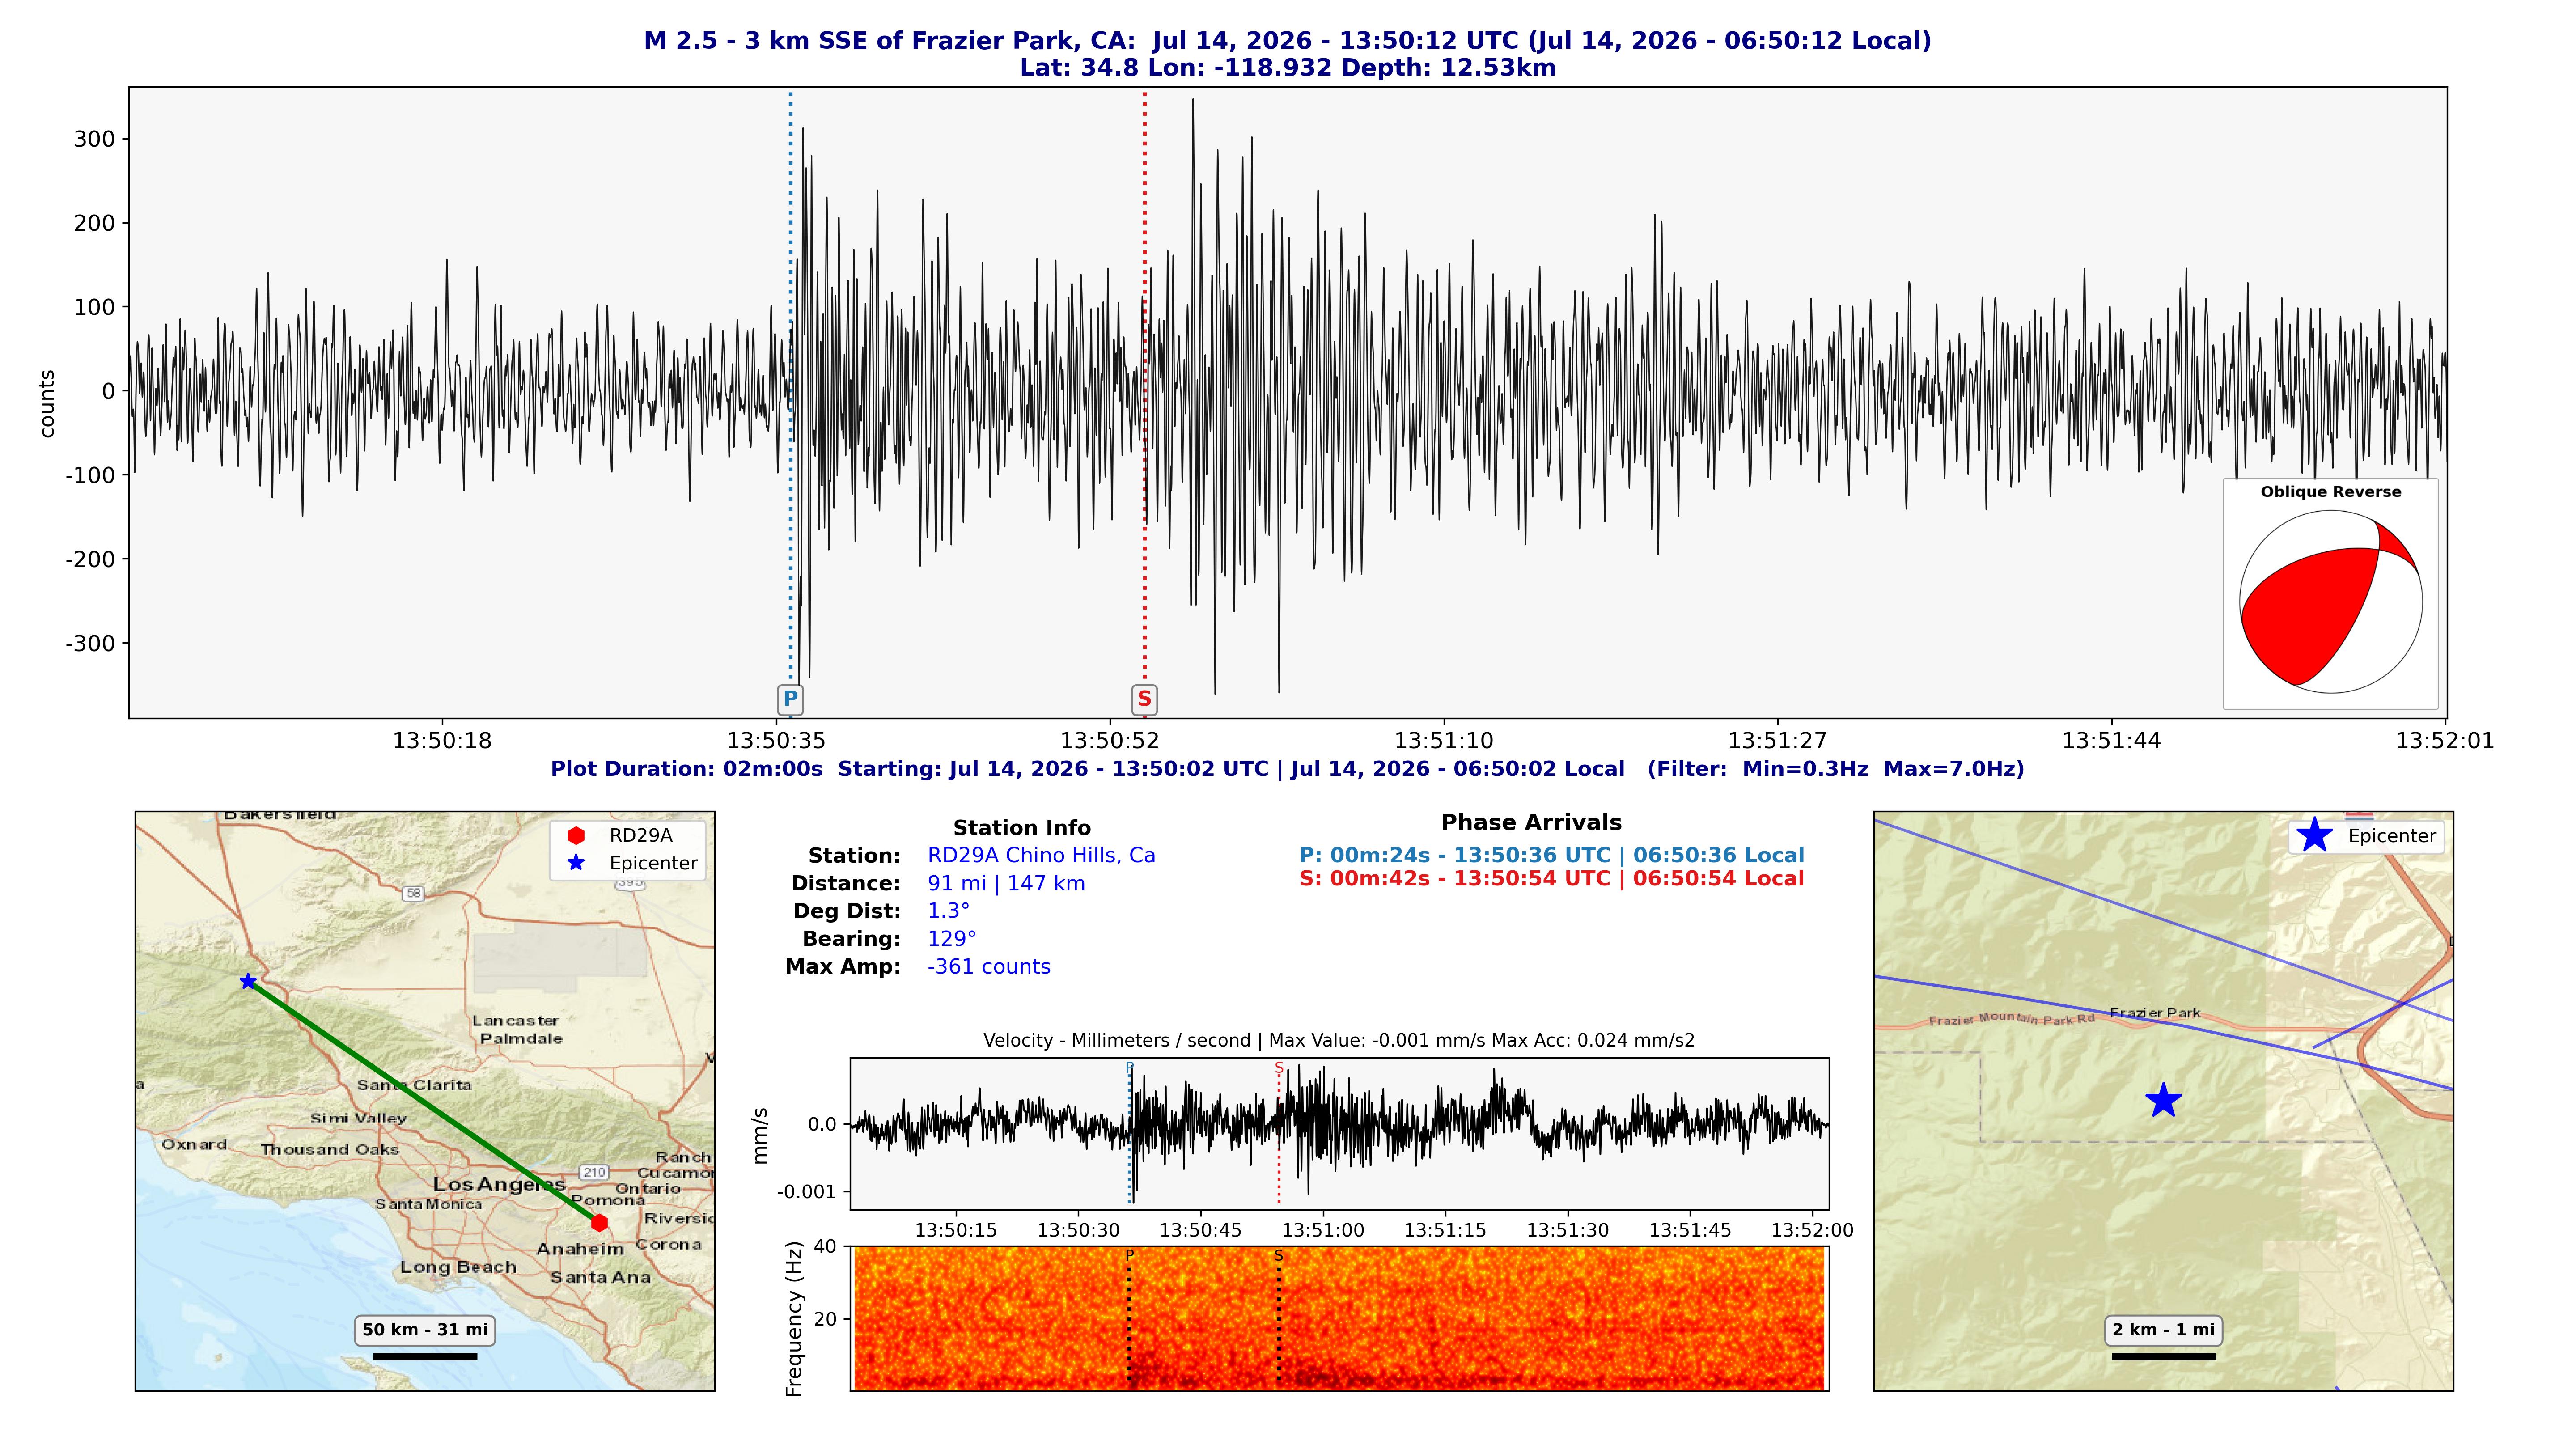Click the Oblique Reverse focal mechanism beachball
The width and height of the screenshot is (2576, 1449).
[2330, 602]
